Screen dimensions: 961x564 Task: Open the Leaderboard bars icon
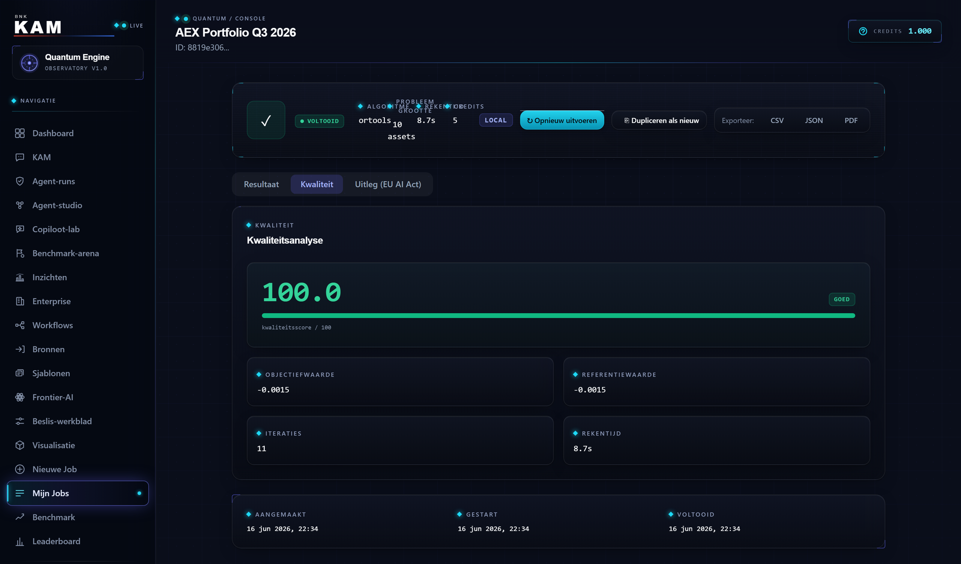tap(20, 541)
